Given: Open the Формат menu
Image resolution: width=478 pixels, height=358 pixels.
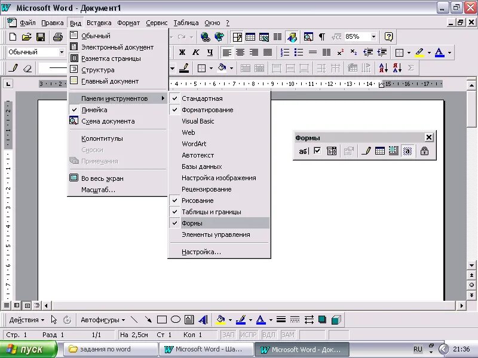Looking at the screenshot, I should pyautogui.click(x=128, y=23).
